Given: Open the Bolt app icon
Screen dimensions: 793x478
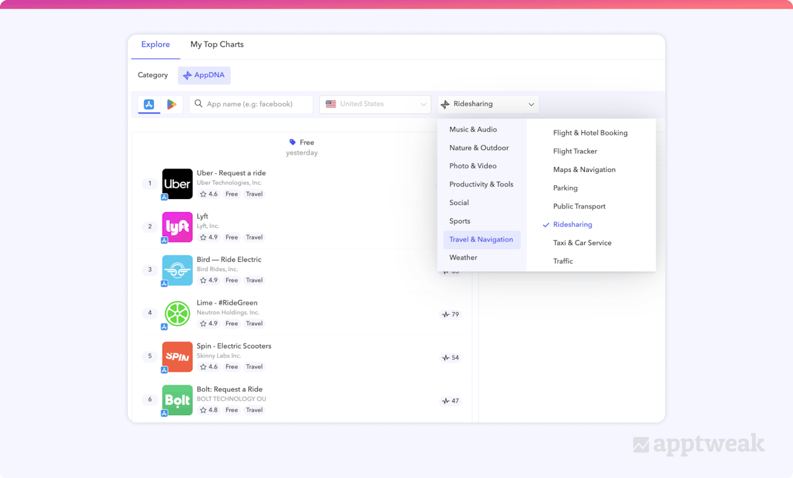Looking at the screenshot, I should point(177,400).
